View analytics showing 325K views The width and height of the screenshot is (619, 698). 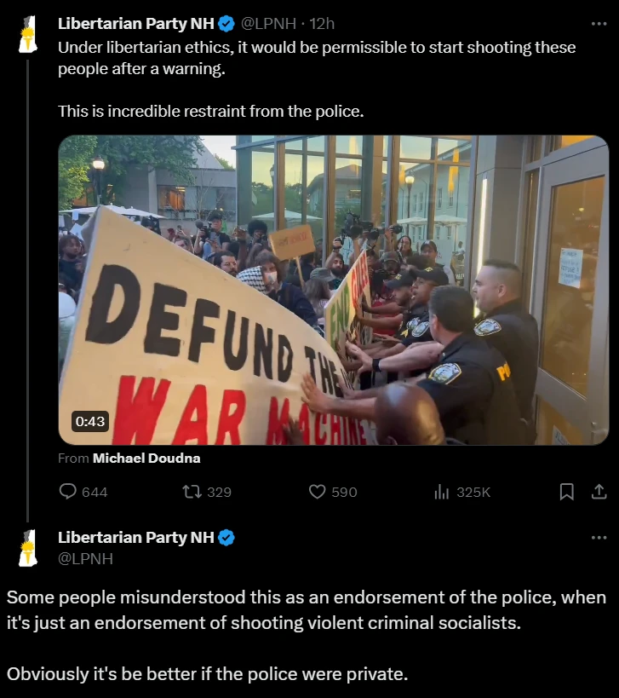pos(442,492)
